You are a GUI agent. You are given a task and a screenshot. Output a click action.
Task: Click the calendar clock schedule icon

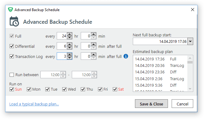14,22
